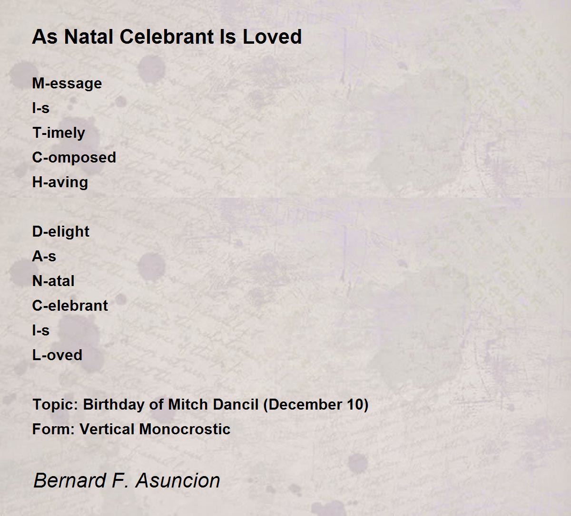
Task: Click the D-elight line
Action: pos(61,232)
